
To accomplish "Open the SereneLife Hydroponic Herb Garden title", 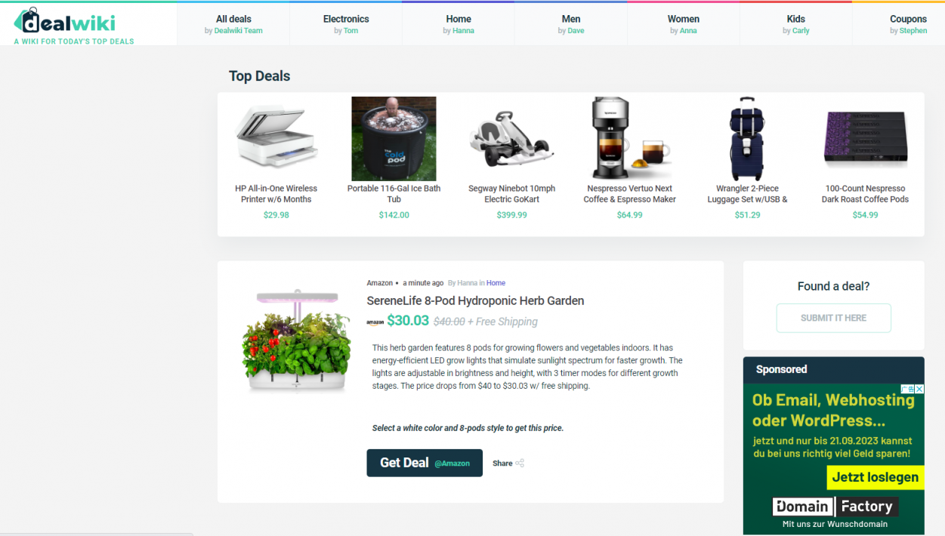I will [x=475, y=300].
